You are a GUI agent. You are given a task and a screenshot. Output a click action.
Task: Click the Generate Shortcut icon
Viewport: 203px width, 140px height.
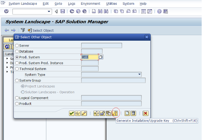pyautogui.click(x=150, y=11)
